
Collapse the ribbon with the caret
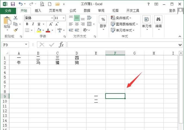tap(180, 36)
